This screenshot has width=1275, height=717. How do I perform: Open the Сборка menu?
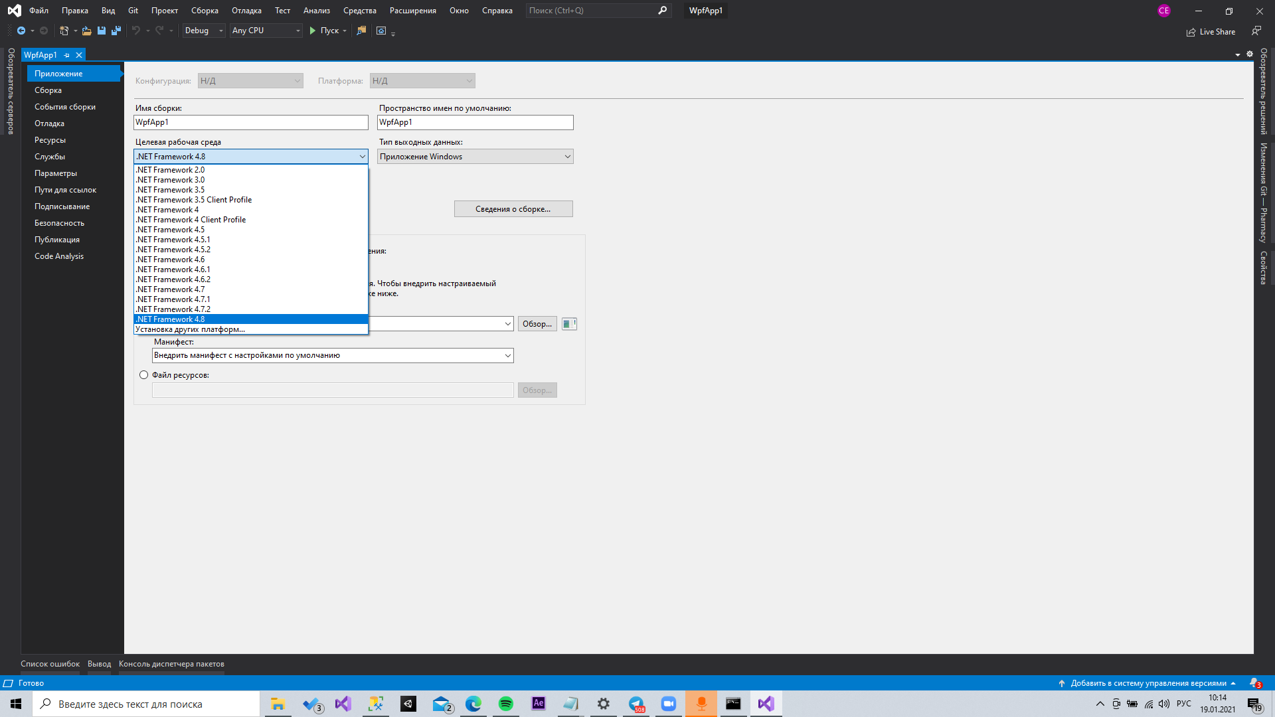[x=205, y=11]
